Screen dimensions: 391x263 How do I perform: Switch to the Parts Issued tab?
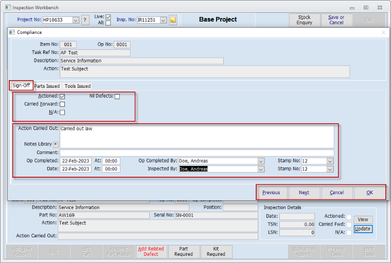[47, 86]
